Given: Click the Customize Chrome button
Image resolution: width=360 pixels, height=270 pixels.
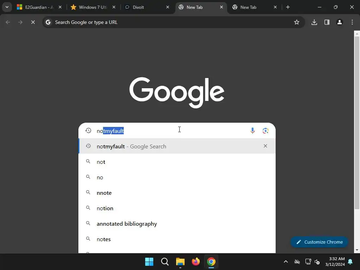Looking at the screenshot, I should pyautogui.click(x=319, y=242).
